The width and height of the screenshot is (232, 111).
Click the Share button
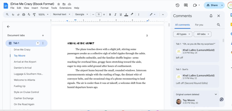tap(212, 5)
